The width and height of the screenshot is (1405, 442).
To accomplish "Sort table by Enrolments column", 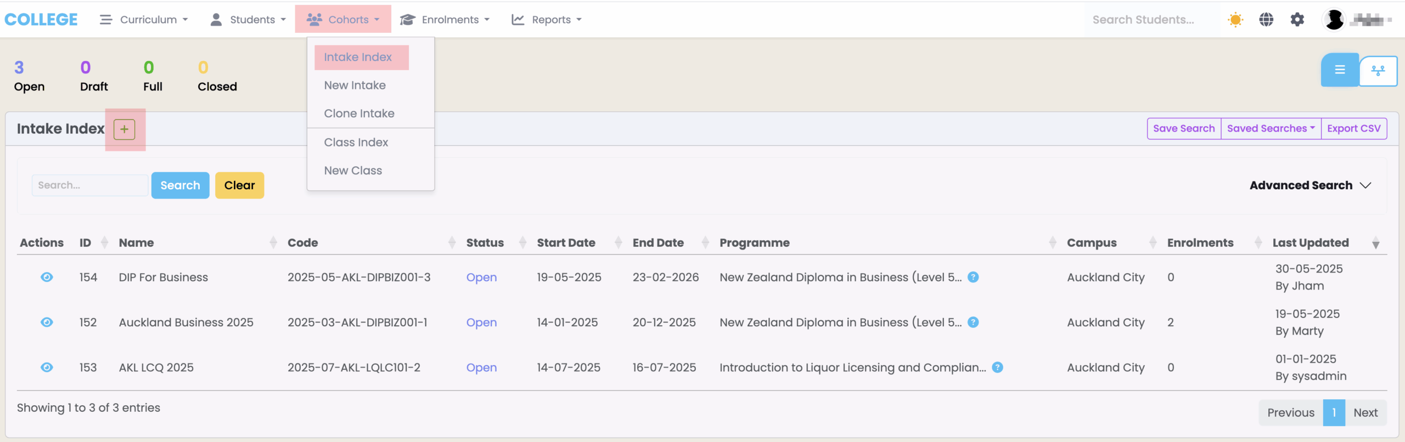I will point(1214,243).
